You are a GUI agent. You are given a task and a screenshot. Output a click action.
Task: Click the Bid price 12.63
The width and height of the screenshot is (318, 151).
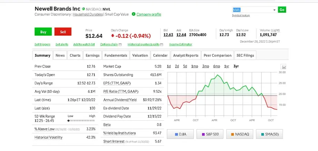(x=168, y=35)
